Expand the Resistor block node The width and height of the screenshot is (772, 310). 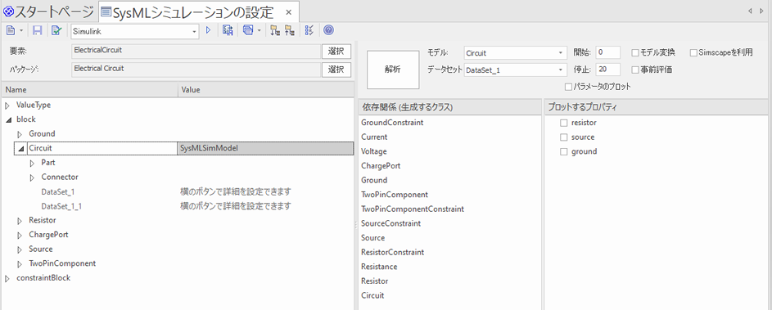point(20,221)
